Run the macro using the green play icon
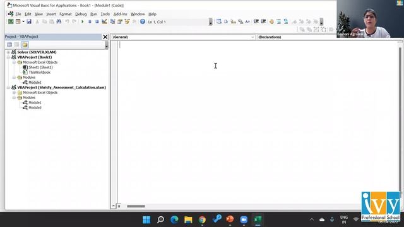Viewport: 404px width, 227px height. click(83, 21)
